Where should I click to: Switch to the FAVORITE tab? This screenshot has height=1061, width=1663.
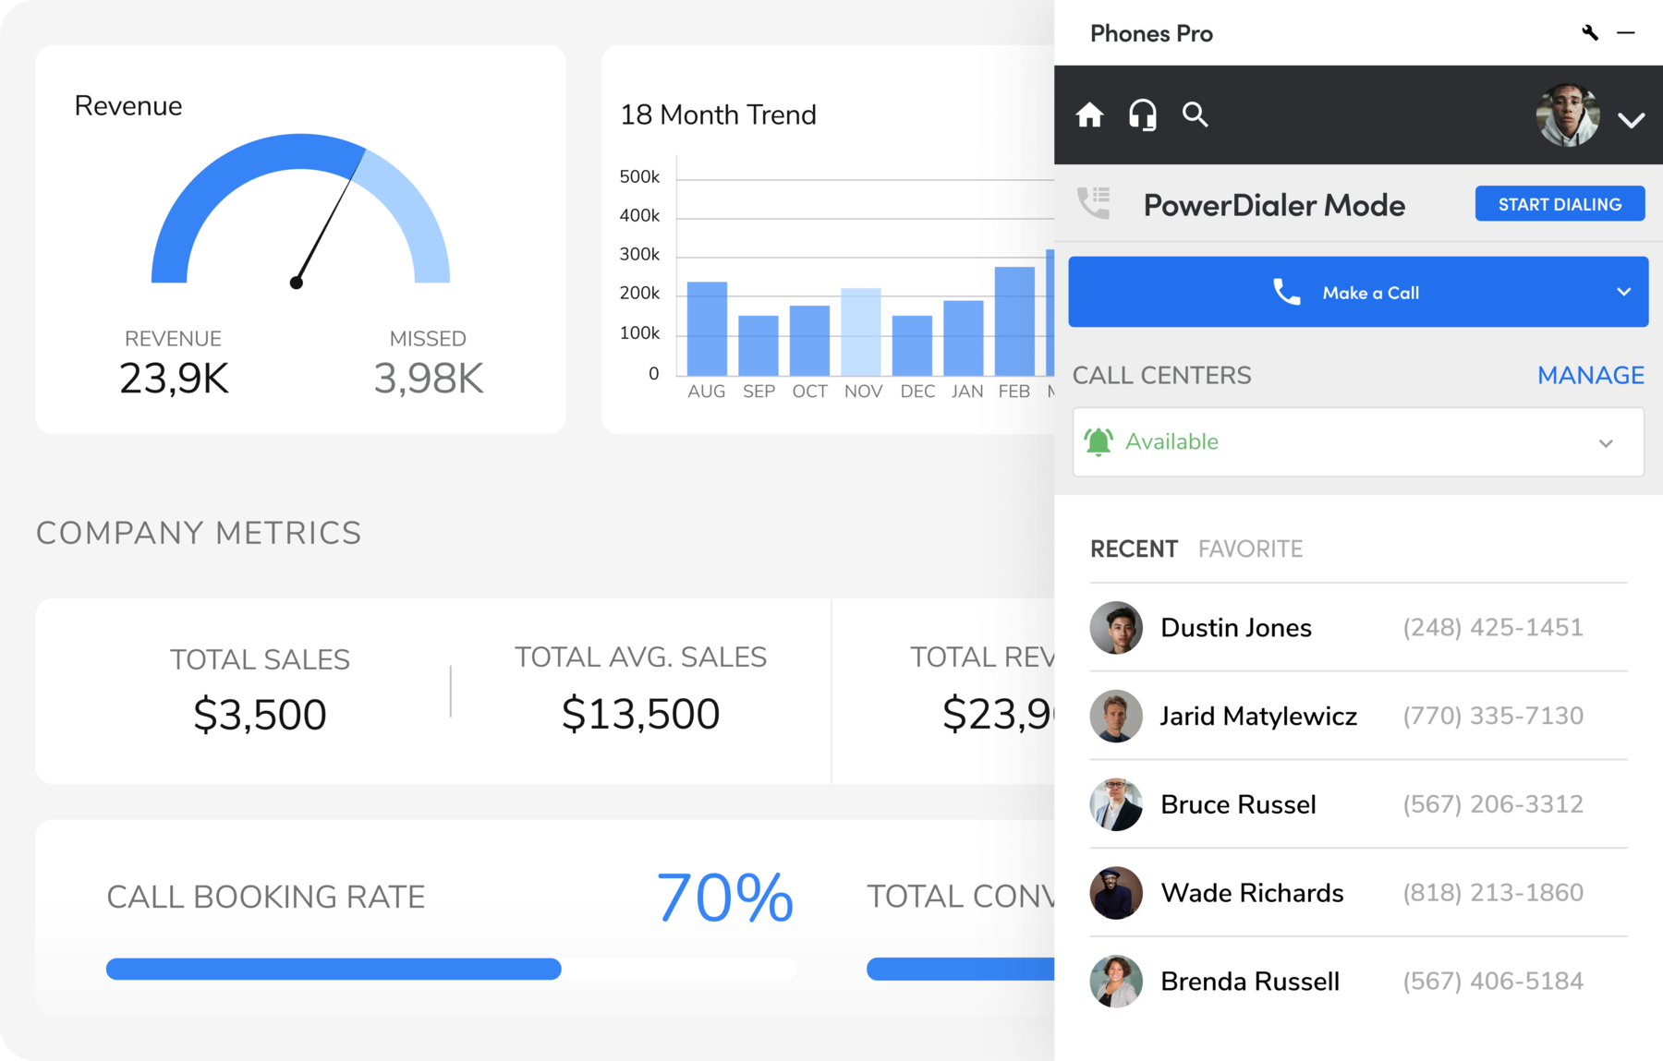point(1250,549)
